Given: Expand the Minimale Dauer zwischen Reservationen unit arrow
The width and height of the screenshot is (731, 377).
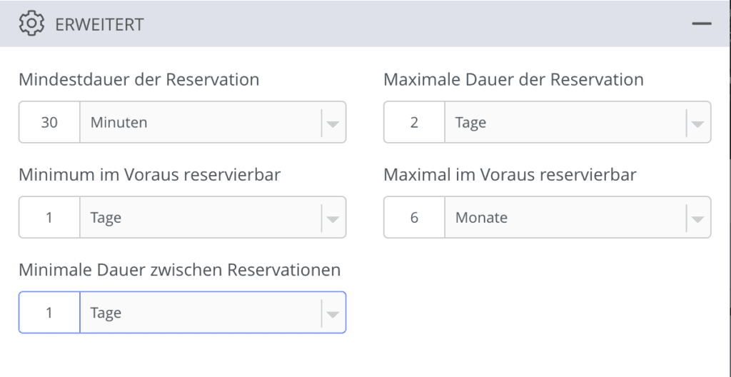Looking at the screenshot, I should tap(333, 314).
